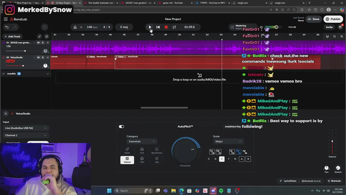The image size is (346, 195).
Task: Select the Third AutoPitch preset
Action: [142, 160]
